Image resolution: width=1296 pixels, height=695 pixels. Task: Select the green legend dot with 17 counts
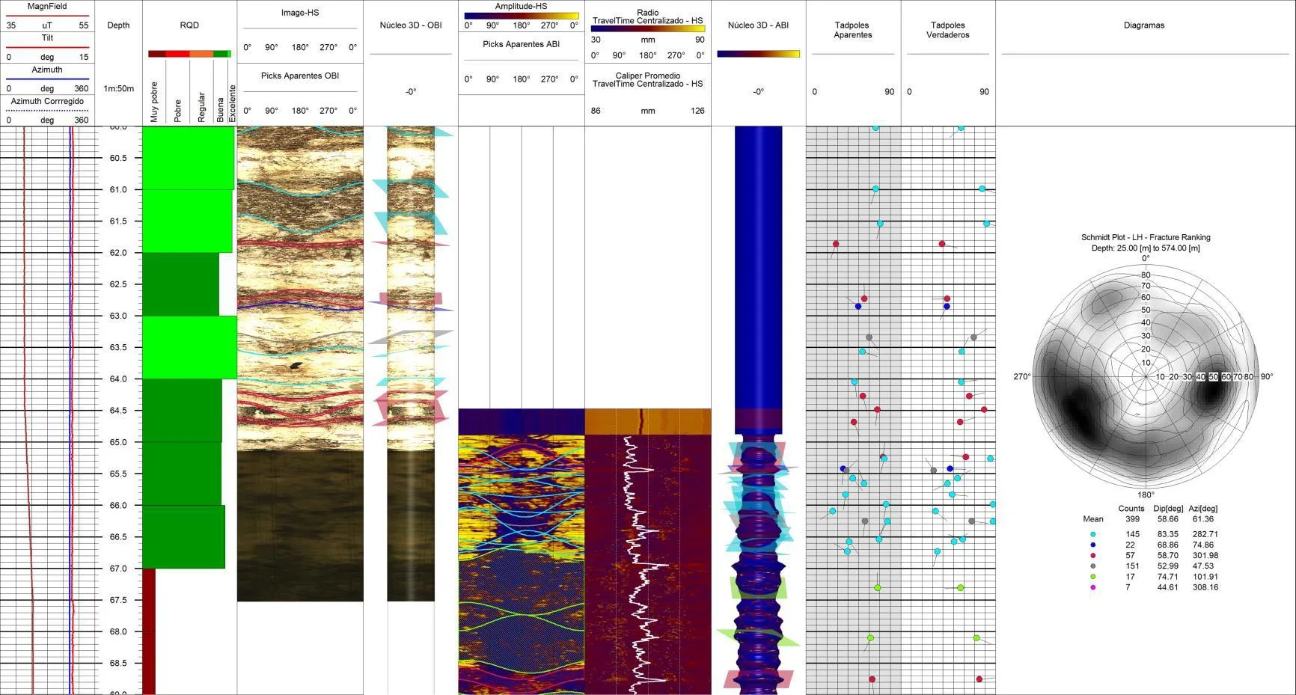(1093, 577)
